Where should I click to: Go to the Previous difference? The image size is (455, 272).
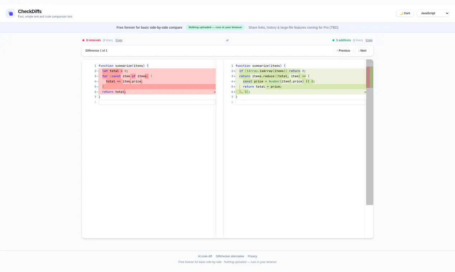tap(343, 51)
